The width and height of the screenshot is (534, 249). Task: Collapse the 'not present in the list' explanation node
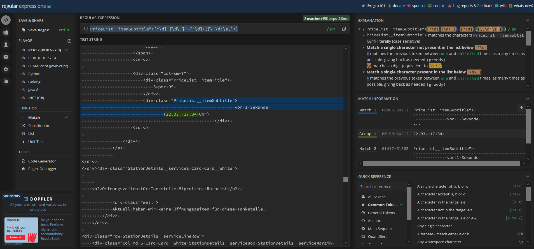tap(364, 47)
